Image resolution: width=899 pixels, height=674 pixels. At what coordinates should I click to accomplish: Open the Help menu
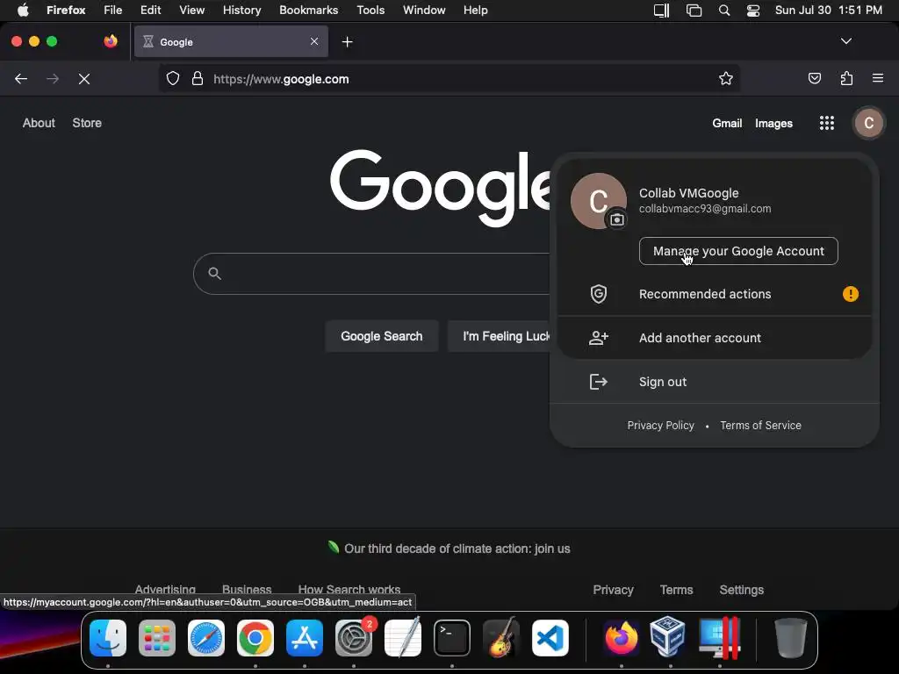click(x=475, y=10)
